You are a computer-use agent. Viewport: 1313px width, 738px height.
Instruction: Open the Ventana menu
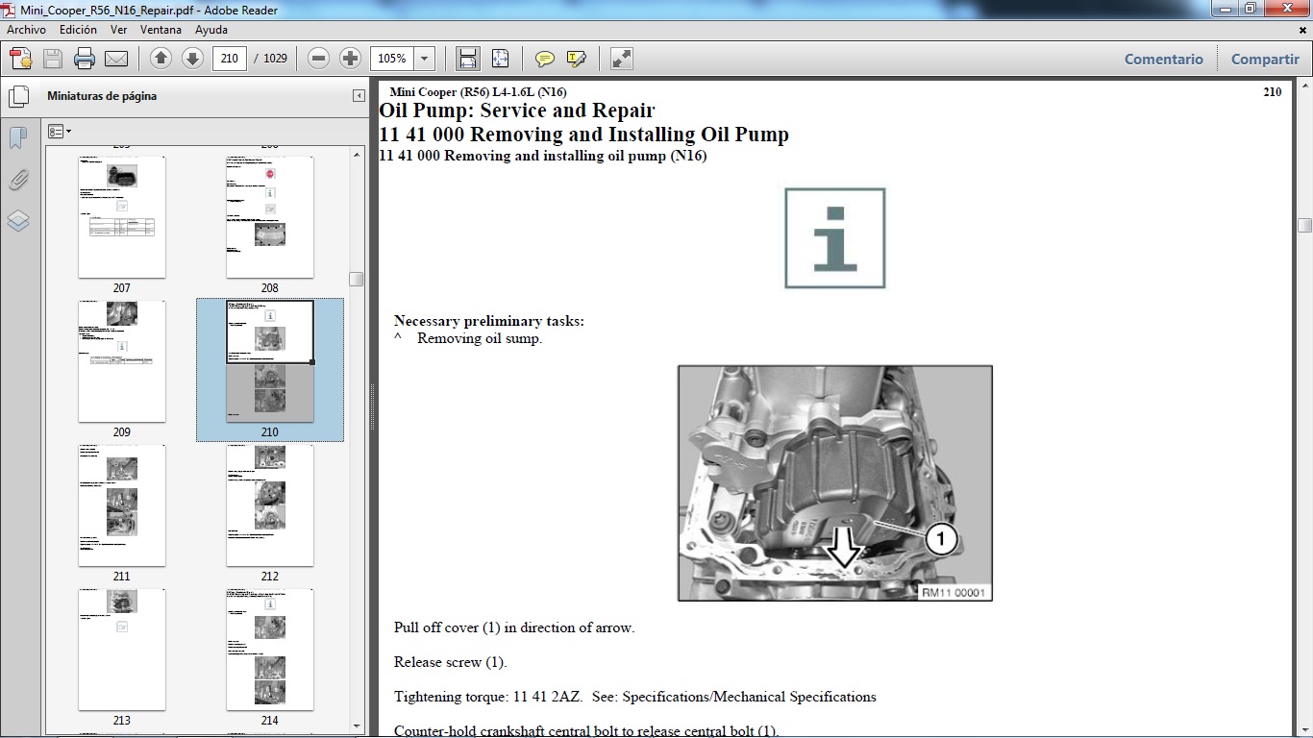coord(161,30)
